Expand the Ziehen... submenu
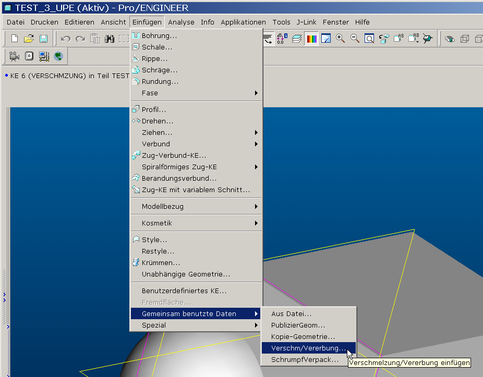Viewport: 483px width, 377px height. click(x=196, y=133)
